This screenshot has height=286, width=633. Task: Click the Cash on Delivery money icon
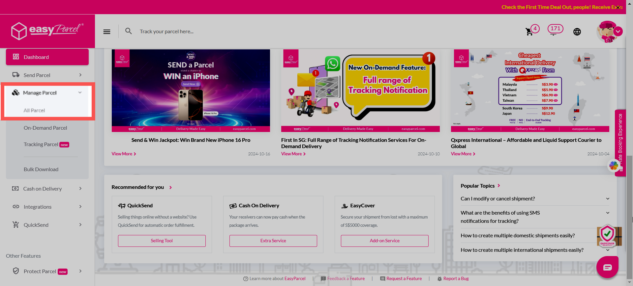pos(15,189)
